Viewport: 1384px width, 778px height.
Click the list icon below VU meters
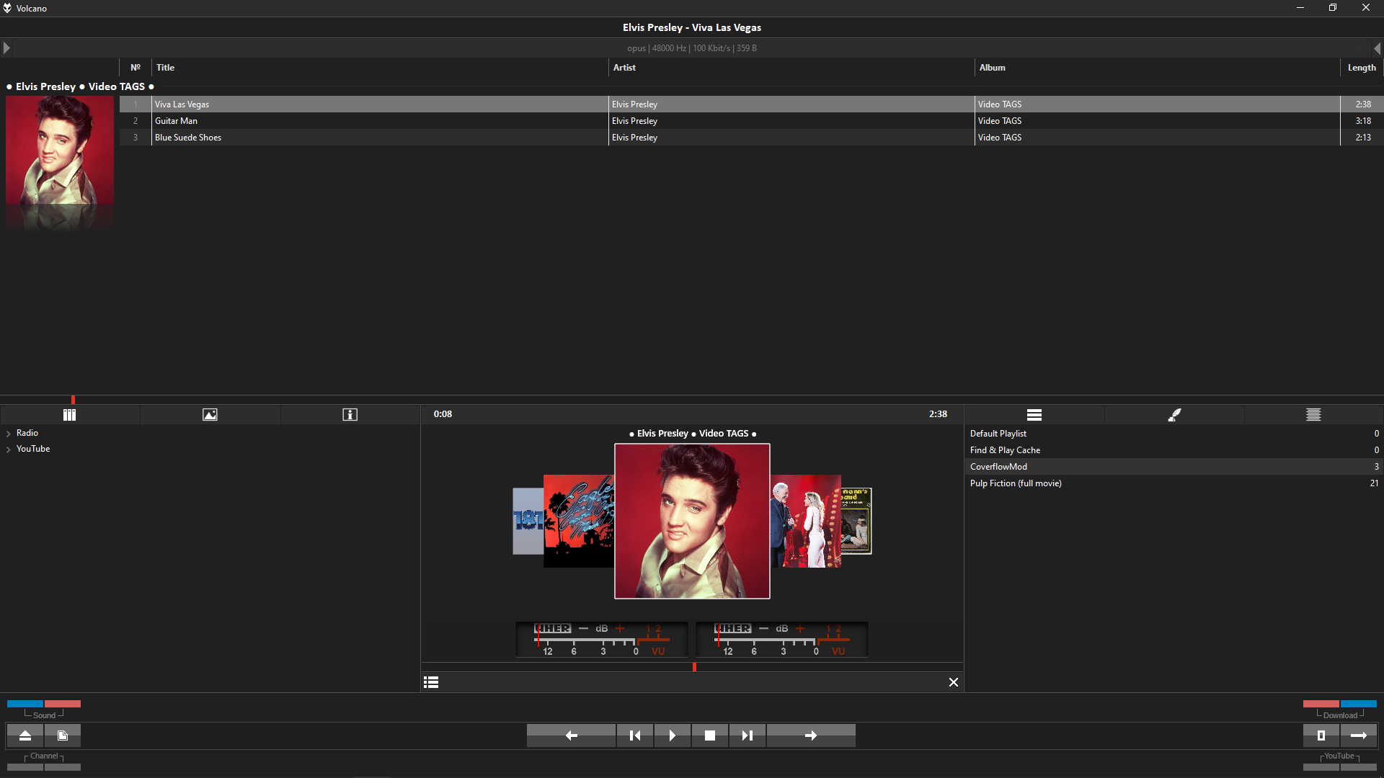coord(431,682)
